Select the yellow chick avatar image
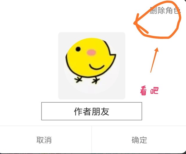This screenshot has height=154, width=186. point(92,66)
